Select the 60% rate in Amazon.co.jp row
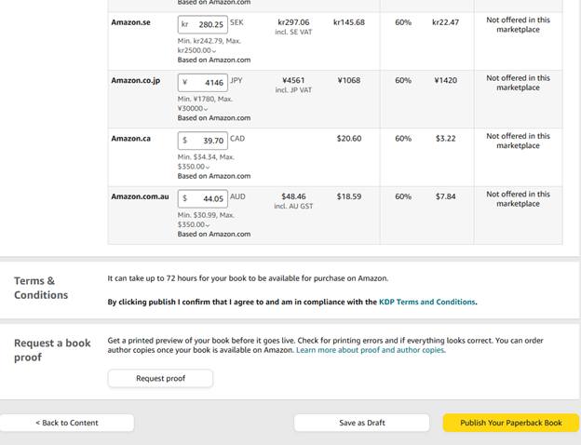The width and height of the screenshot is (581, 445). tap(403, 80)
